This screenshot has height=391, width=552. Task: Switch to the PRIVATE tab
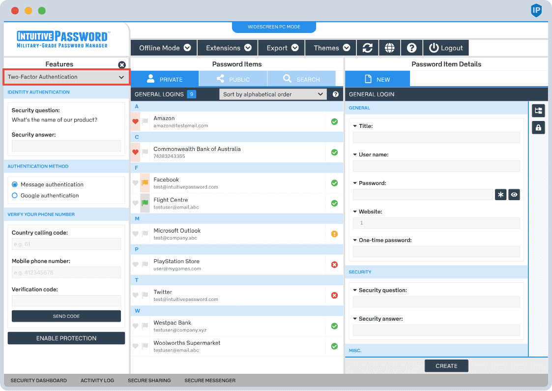point(165,79)
